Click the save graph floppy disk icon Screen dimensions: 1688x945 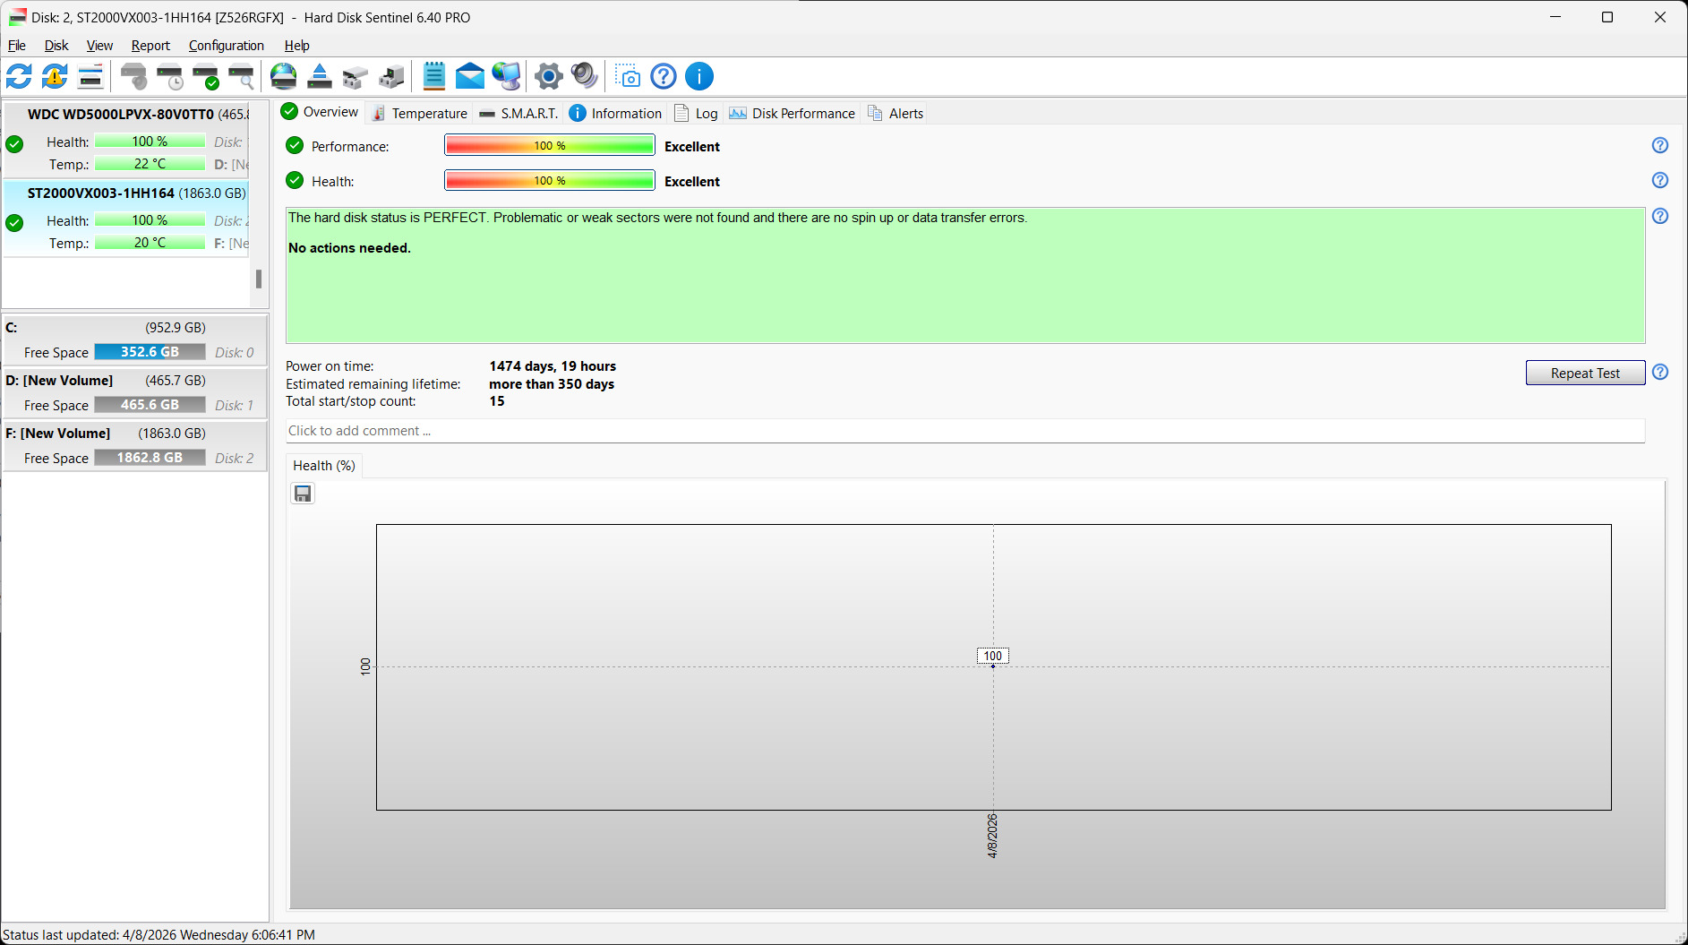303,494
